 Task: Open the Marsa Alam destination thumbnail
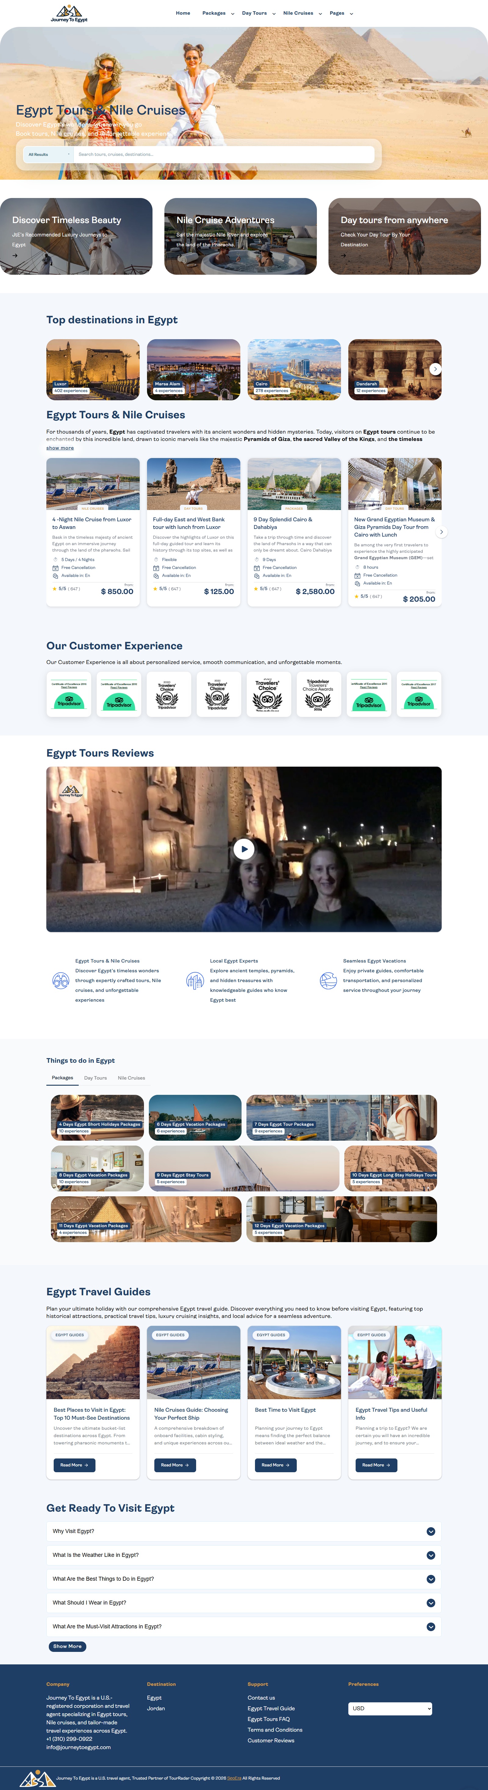(193, 370)
